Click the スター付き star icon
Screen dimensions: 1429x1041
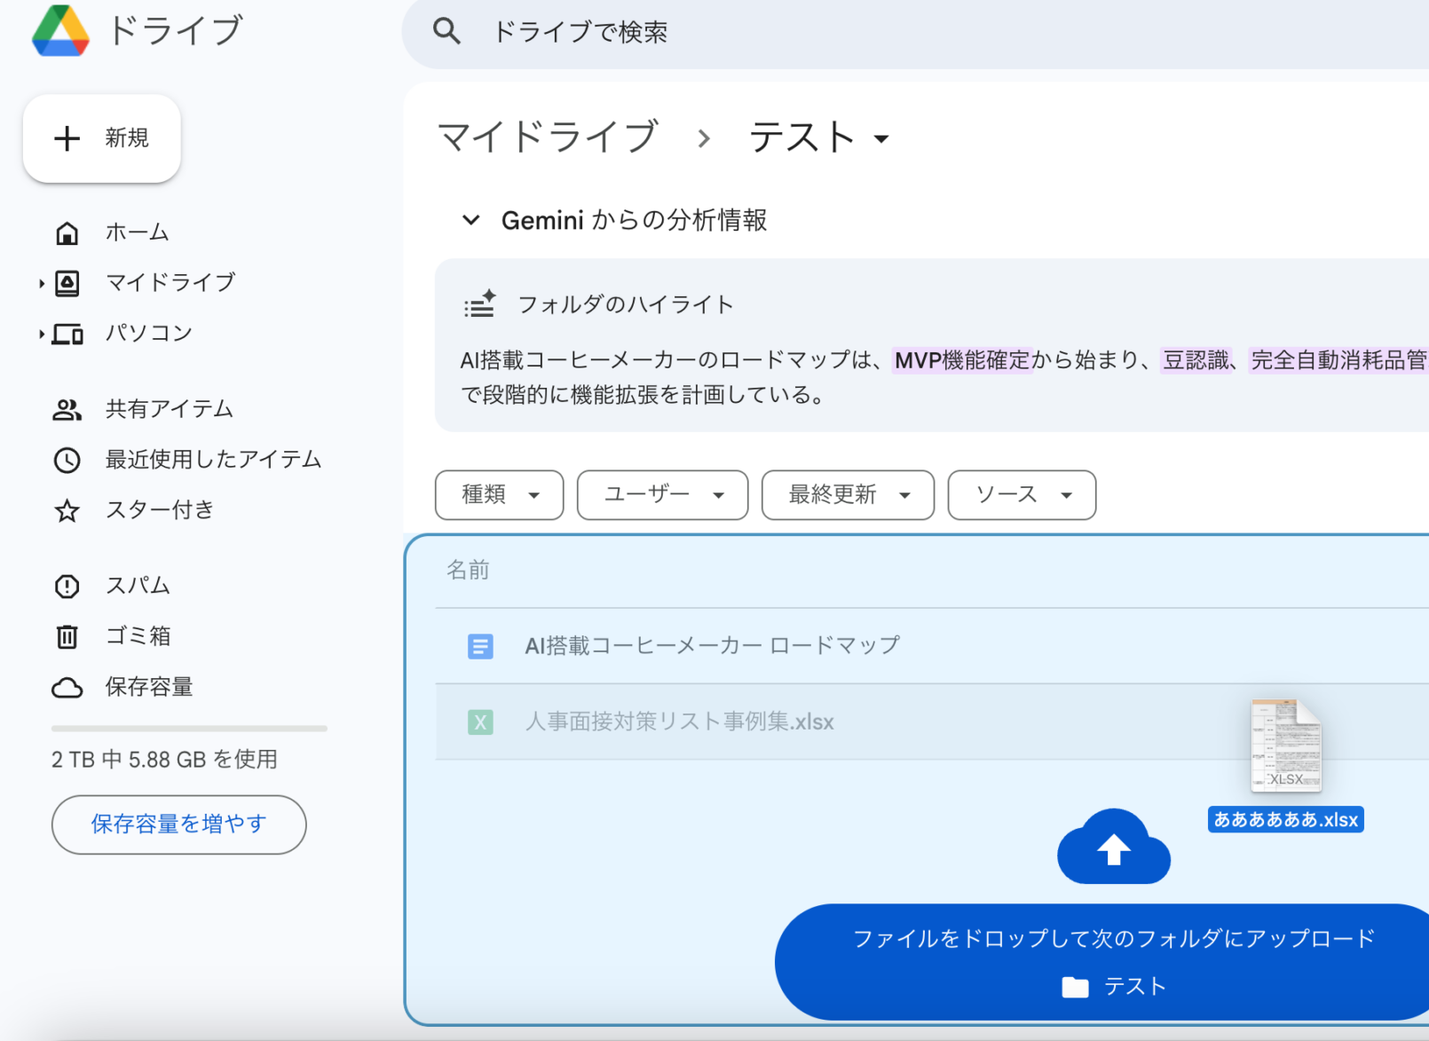(x=67, y=510)
